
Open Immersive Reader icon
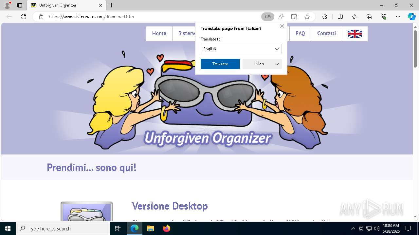pyautogui.click(x=294, y=17)
